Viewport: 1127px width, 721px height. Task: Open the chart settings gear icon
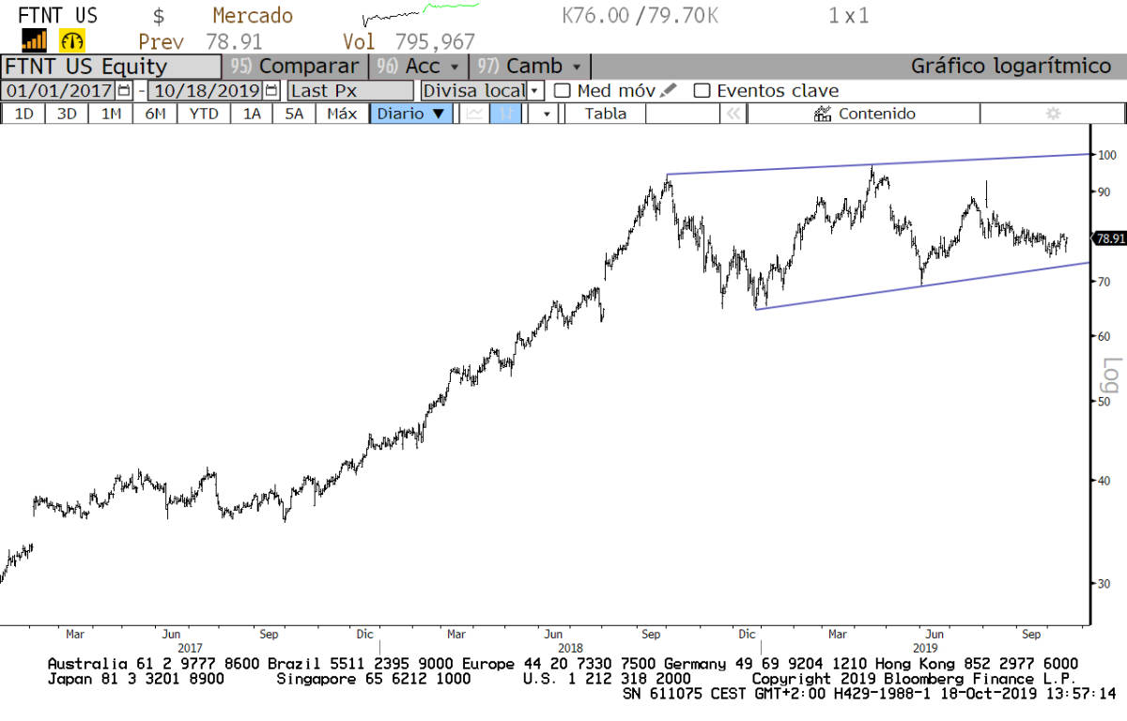[x=1053, y=114]
